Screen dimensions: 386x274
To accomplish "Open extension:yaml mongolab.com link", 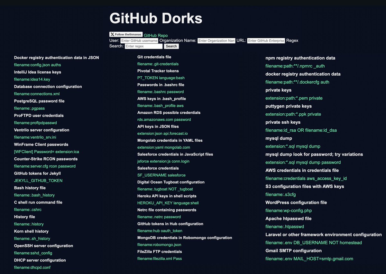I will pyautogui.click(x=164, y=147).
